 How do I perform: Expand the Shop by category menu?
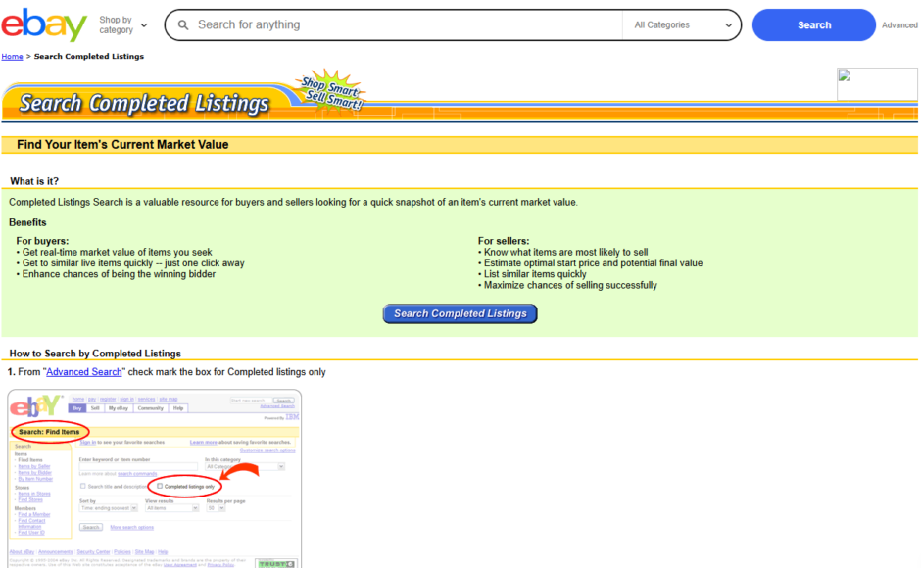[123, 25]
